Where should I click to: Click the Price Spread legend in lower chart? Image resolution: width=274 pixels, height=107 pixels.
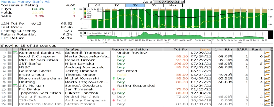(98, 33)
